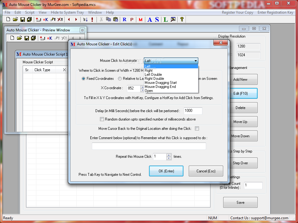
Task: Open the Script menu
Action: pos(30,12)
